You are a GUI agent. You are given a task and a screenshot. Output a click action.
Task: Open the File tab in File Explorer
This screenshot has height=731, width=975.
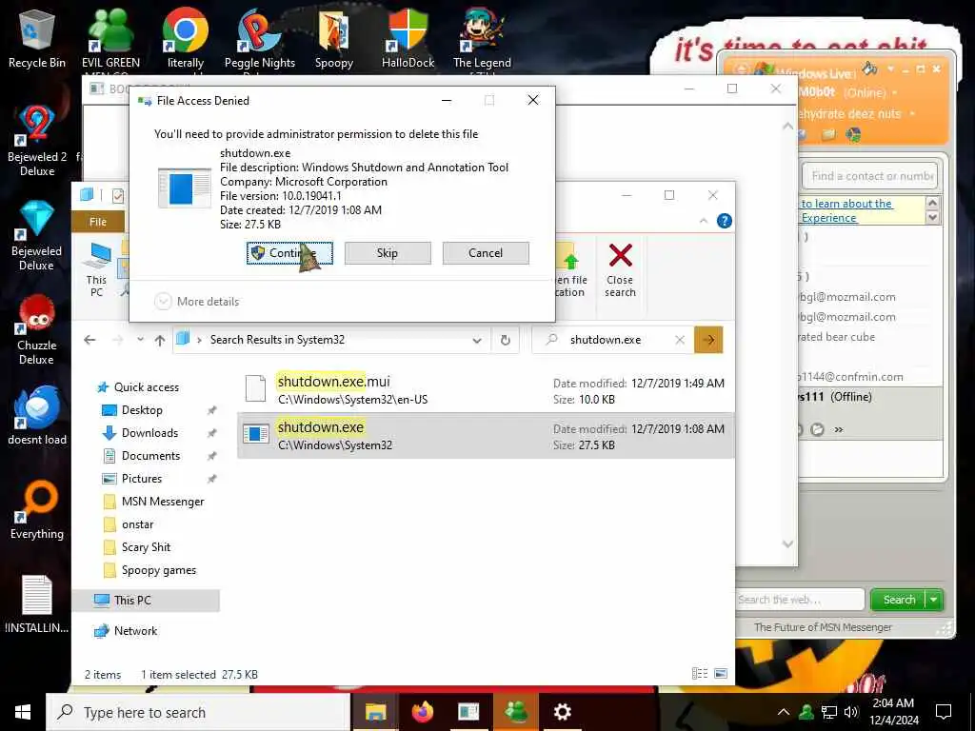coord(98,222)
